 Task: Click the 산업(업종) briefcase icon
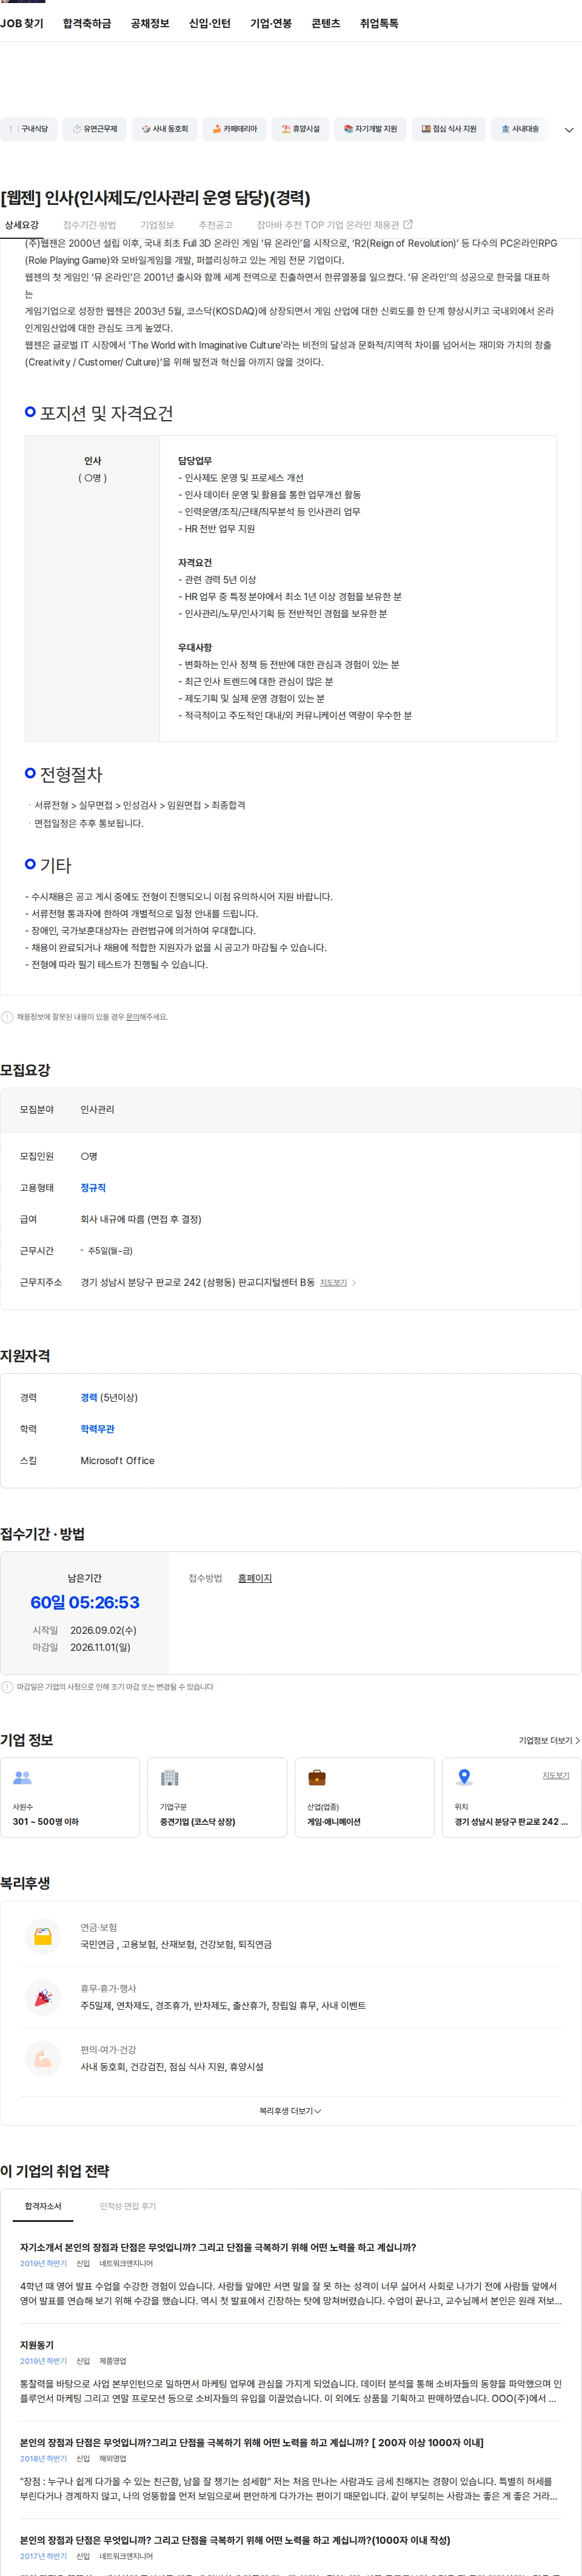(x=317, y=1778)
